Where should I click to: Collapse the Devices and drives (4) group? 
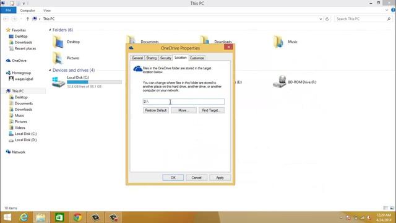click(49, 70)
